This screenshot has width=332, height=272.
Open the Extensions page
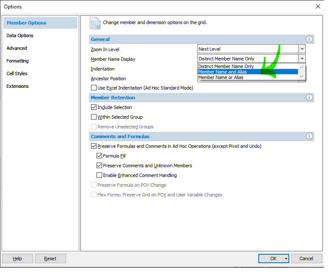tap(18, 86)
